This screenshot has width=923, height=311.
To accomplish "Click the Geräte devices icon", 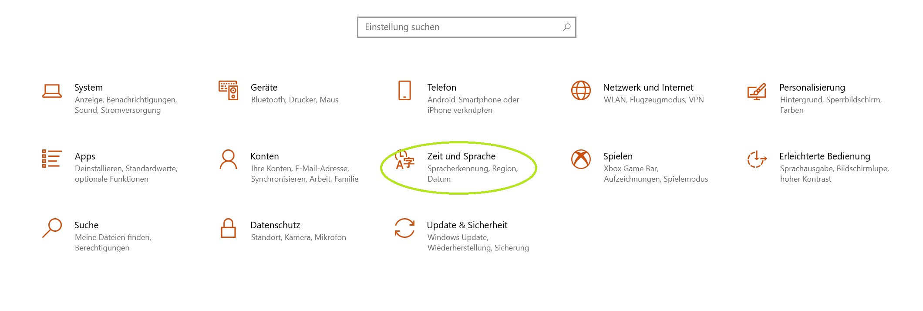I will click(229, 90).
